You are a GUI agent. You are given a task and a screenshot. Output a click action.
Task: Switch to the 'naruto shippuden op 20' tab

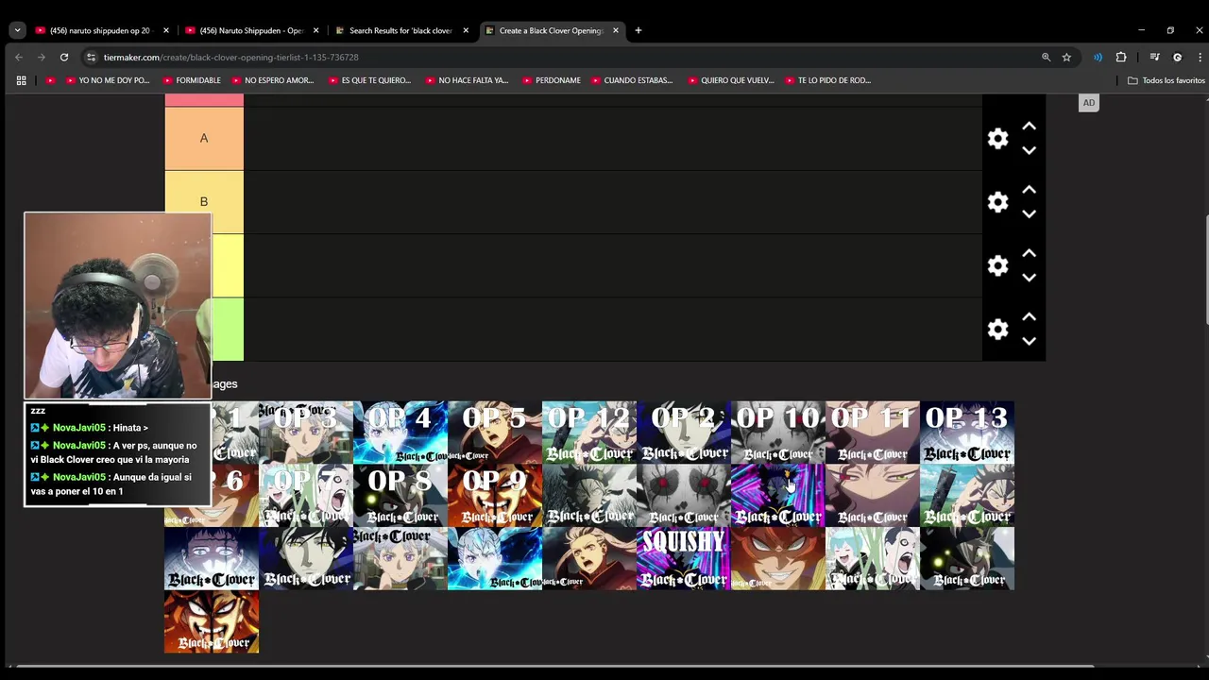pos(99,30)
